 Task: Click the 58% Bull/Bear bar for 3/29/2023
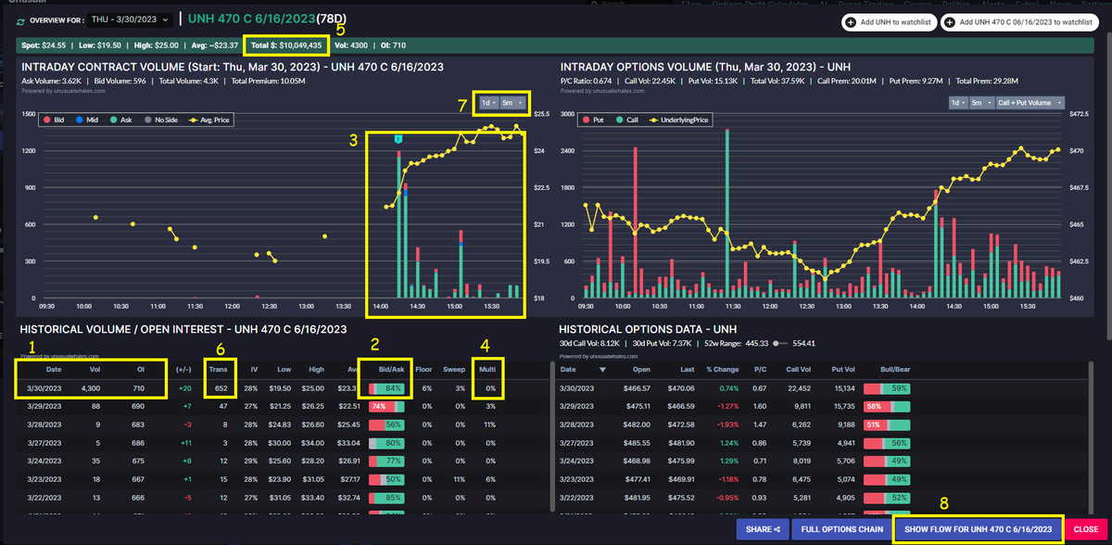(887, 407)
